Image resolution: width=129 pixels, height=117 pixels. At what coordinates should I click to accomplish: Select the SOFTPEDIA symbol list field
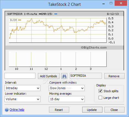pos(86,76)
